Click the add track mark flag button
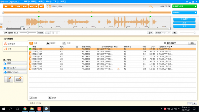Screen dimensions: 199x112 (x=42, y=6)
